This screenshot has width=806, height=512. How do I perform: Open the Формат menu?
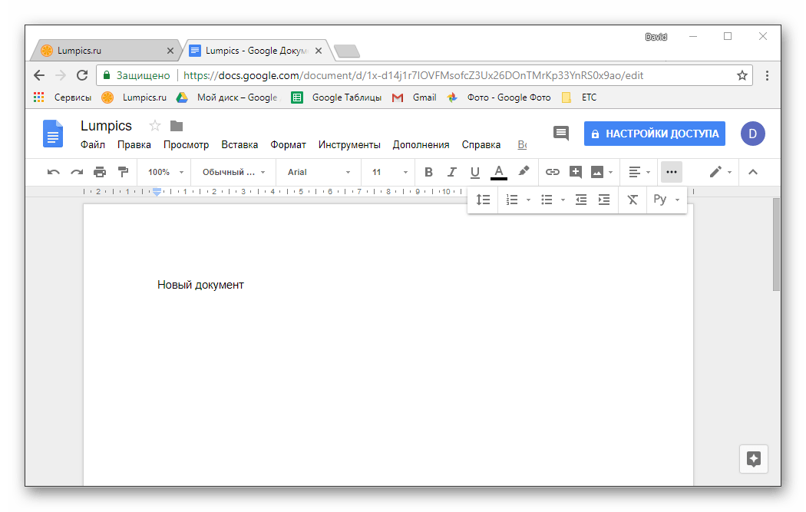click(x=289, y=145)
